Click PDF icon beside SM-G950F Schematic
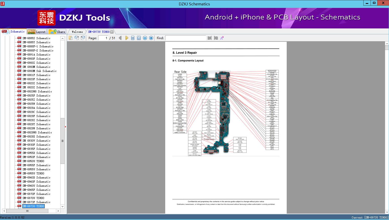 click(x=19, y=157)
